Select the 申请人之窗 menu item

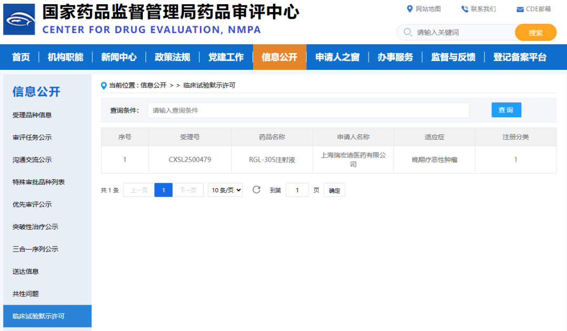pyautogui.click(x=338, y=57)
